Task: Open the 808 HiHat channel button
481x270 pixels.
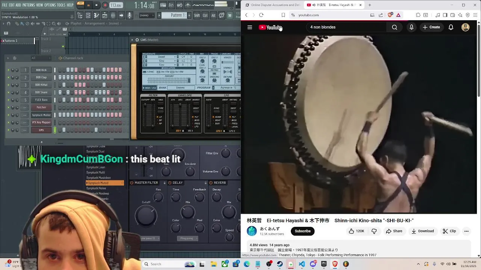Action: click(41, 85)
